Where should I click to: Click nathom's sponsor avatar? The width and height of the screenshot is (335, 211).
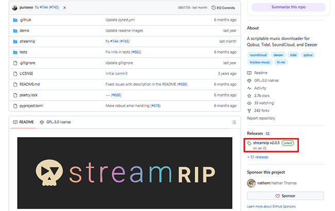tap(252, 183)
